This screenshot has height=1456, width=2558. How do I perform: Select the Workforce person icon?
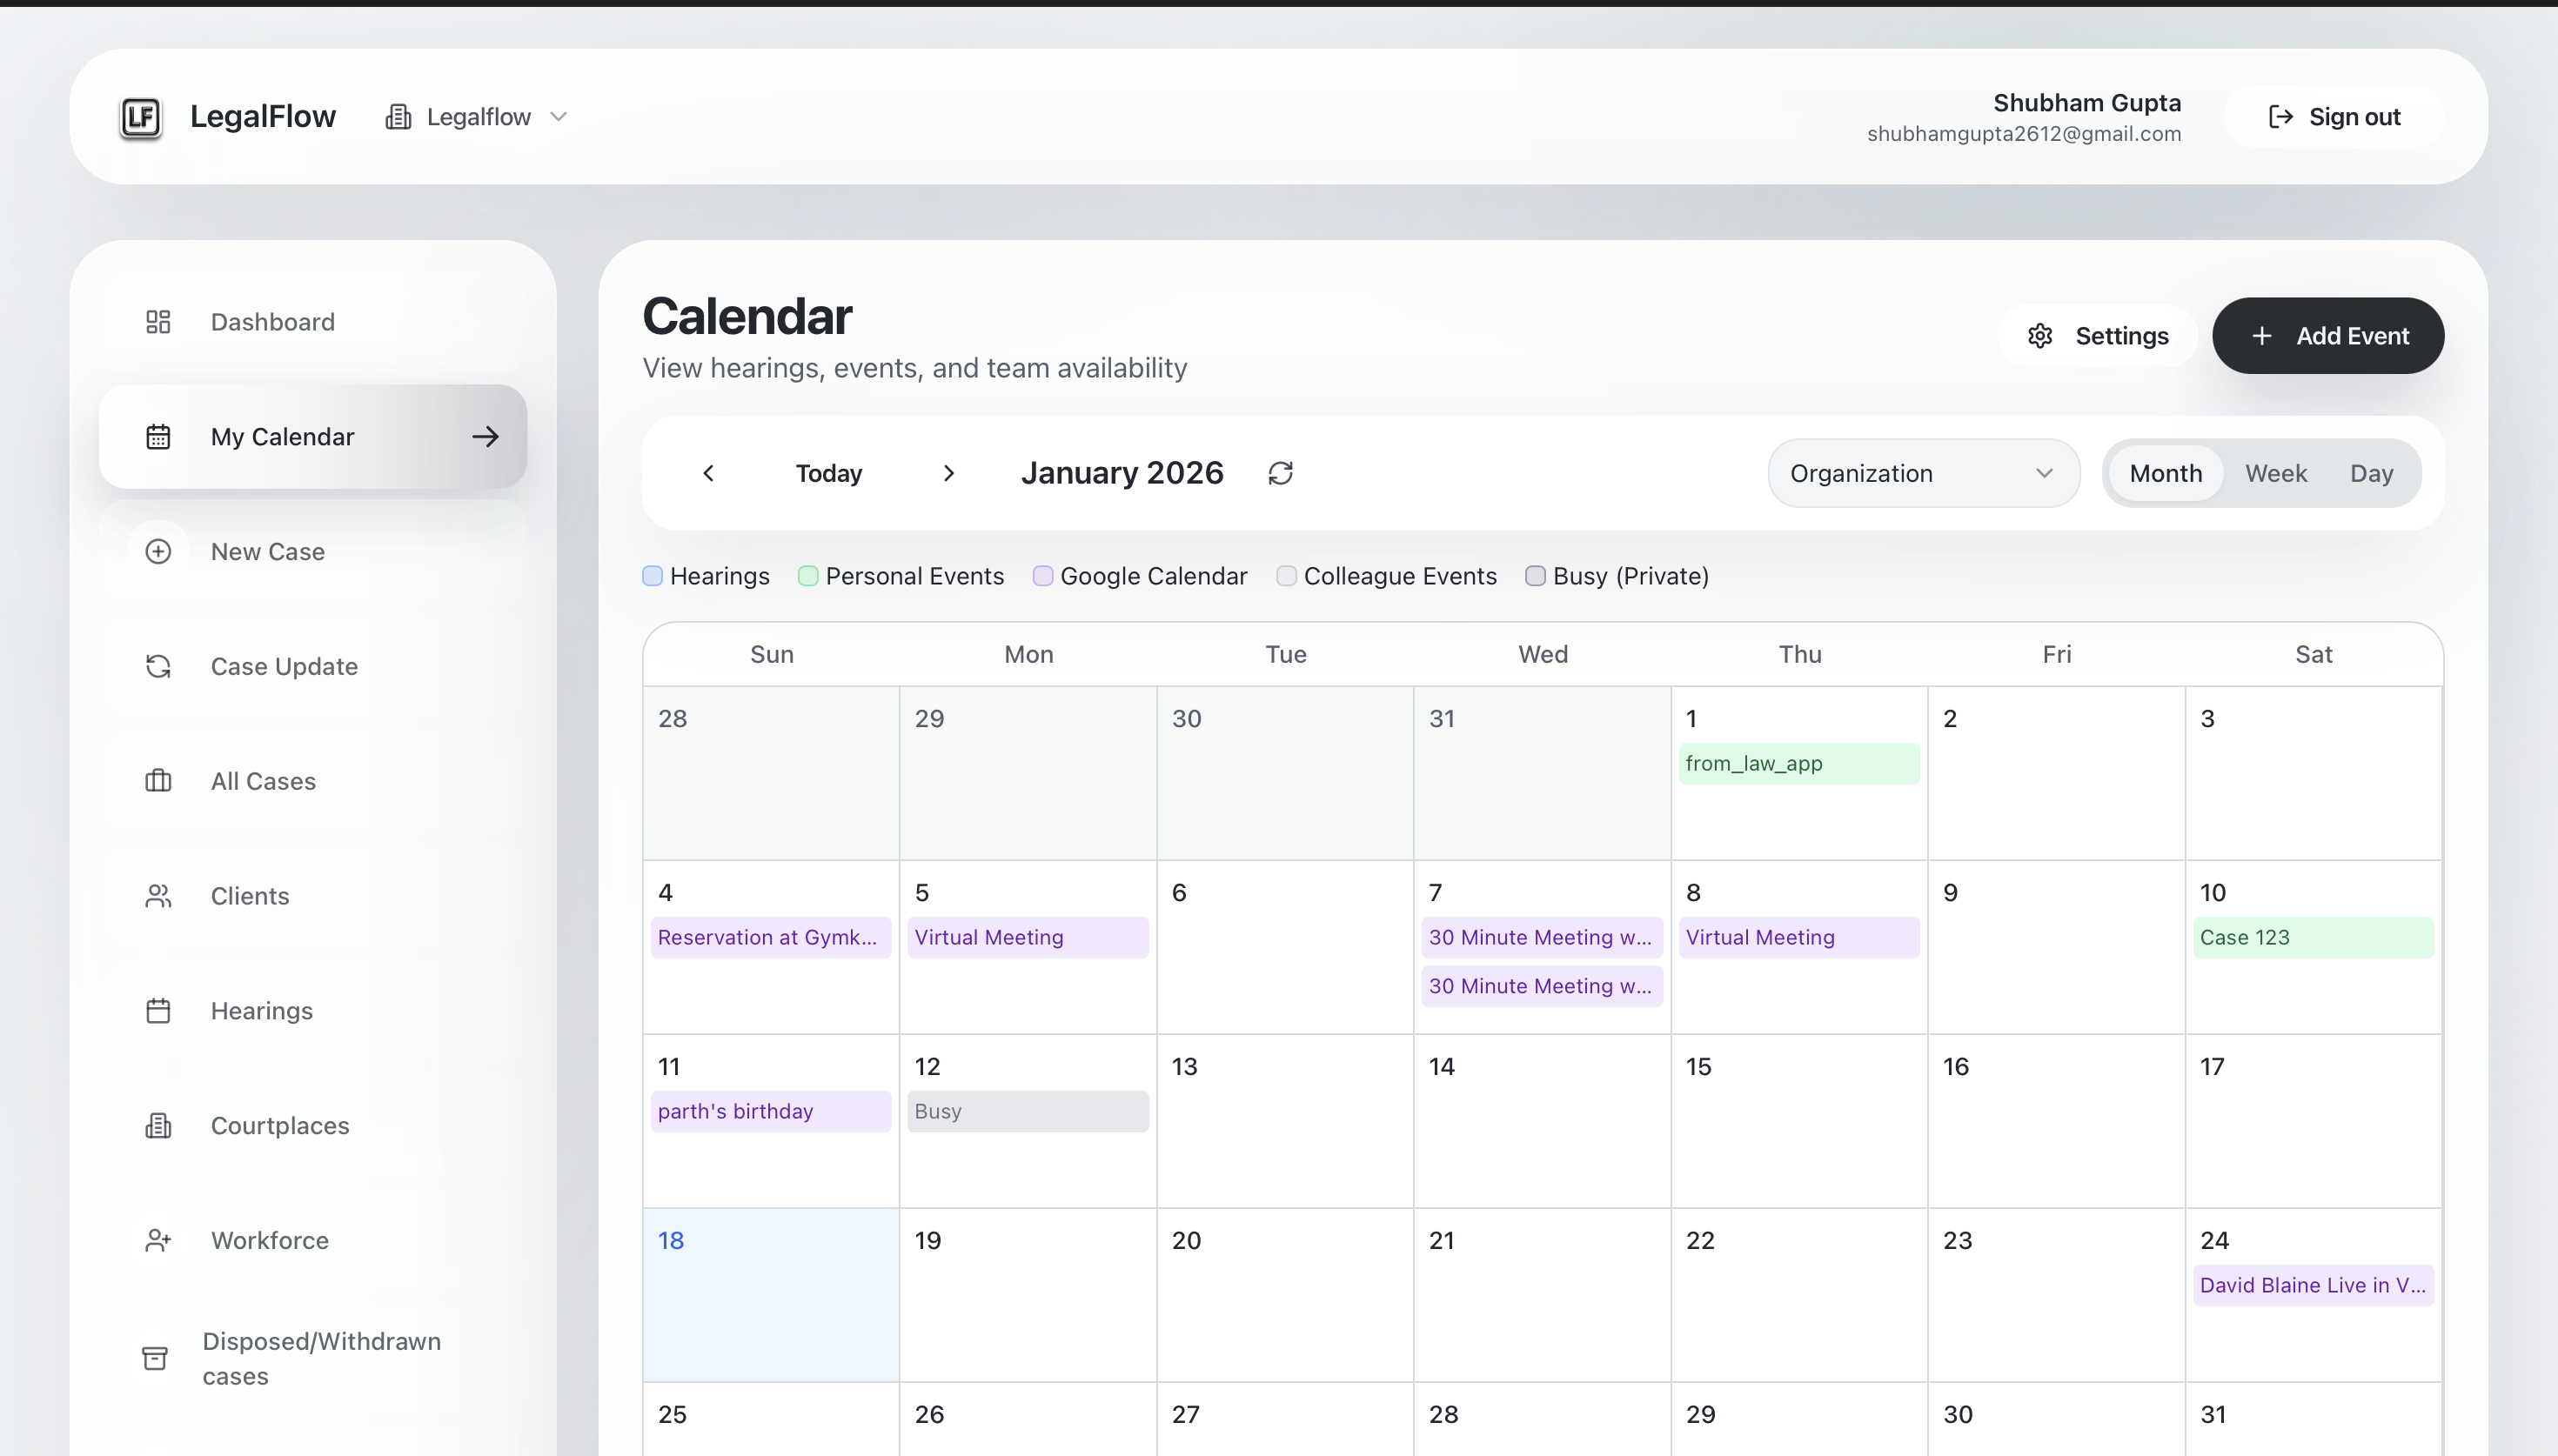159,1241
